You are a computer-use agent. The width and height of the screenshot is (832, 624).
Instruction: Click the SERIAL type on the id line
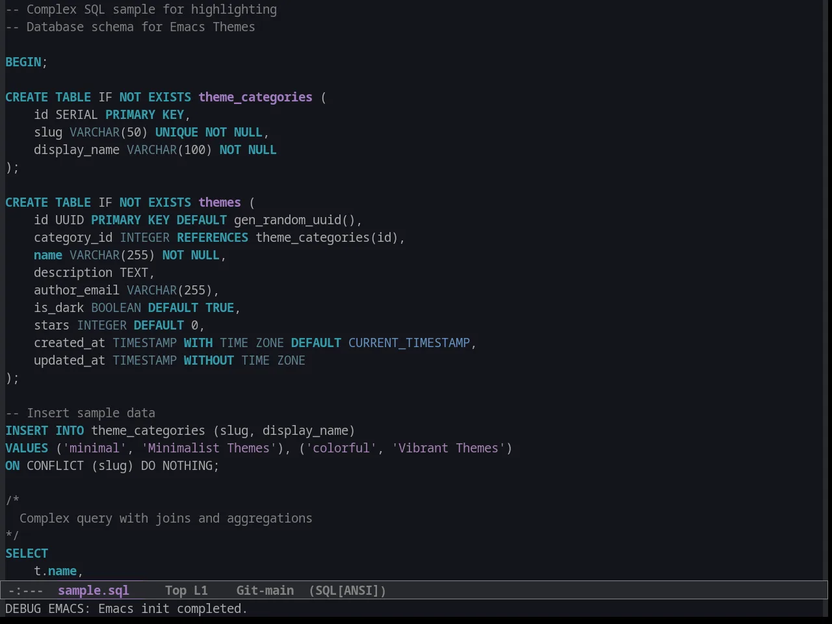click(x=77, y=114)
